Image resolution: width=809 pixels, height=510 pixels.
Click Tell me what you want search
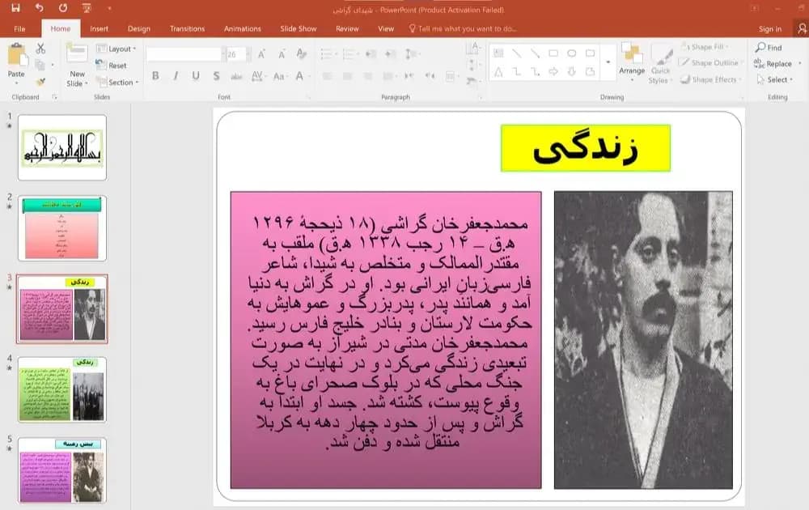click(463, 29)
